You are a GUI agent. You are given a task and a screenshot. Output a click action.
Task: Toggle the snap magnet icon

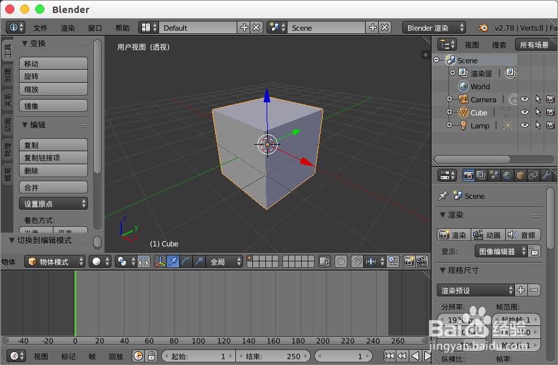pos(357,262)
